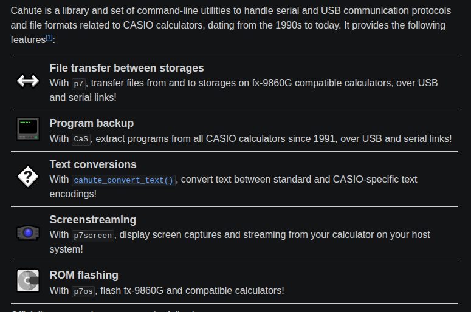The image size is (471, 312).
Task: Follow the cahute_convert_text() function link
Action: (123, 180)
